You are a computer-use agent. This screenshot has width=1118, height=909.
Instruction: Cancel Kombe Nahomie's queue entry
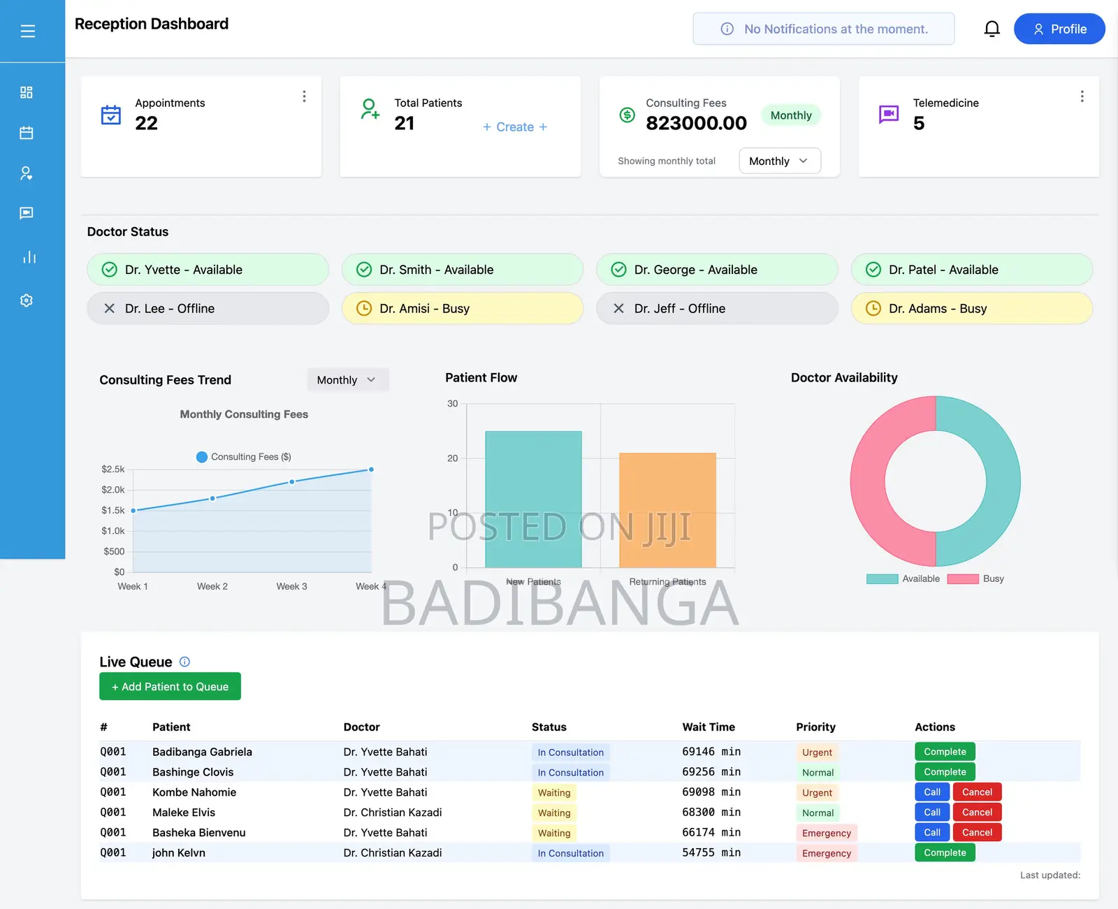click(977, 792)
